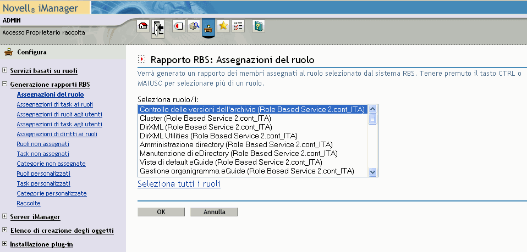This screenshot has width=527, height=252.
Task: Open Assegnazioni di task ai ruoli
Action: 55,104
